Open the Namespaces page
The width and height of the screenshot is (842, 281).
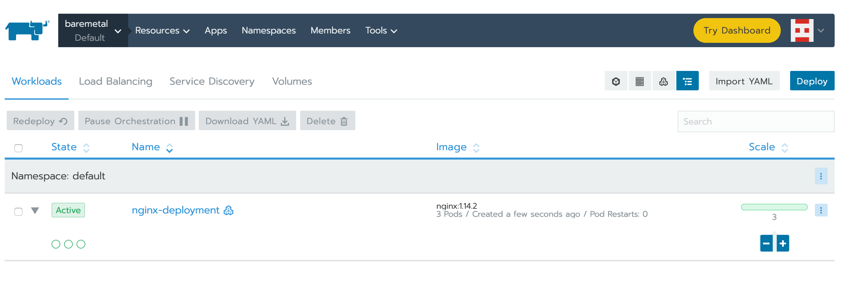tap(269, 30)
